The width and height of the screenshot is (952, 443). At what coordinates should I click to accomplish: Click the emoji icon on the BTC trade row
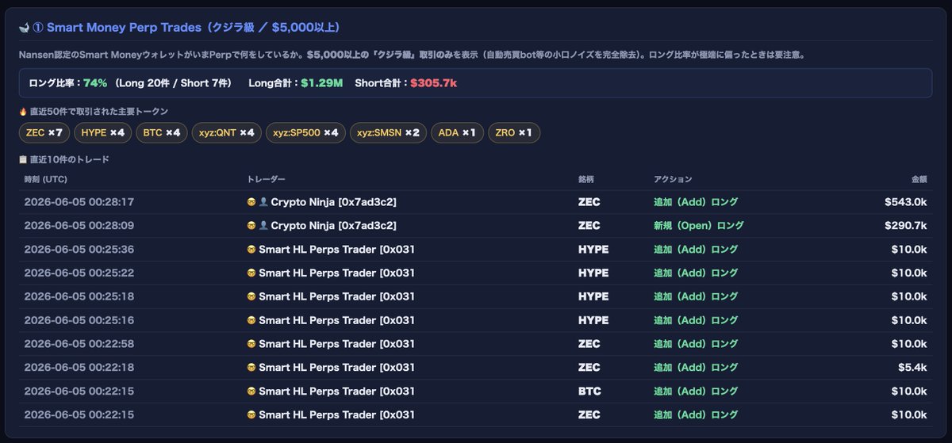(x=251, y=391)
